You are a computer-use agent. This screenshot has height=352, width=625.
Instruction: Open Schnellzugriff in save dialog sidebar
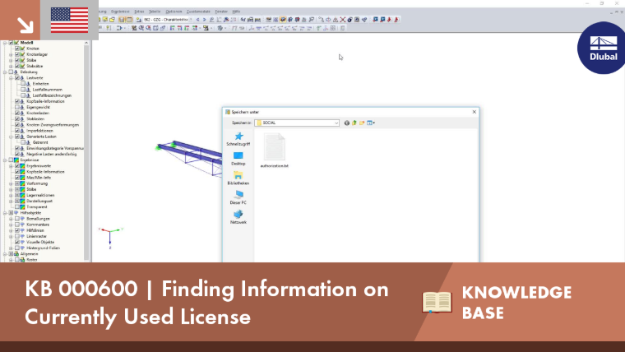coord(238,139)
